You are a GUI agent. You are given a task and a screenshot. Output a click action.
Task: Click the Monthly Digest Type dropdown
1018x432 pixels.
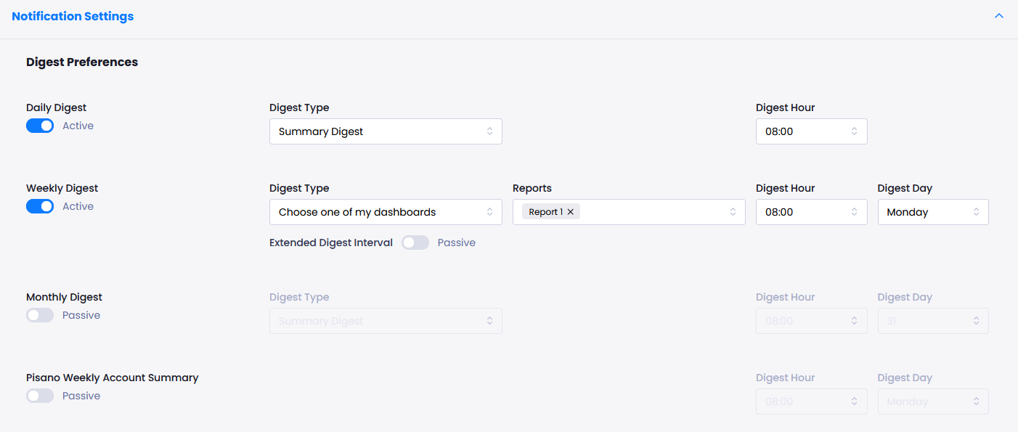[x=386, y=321]
